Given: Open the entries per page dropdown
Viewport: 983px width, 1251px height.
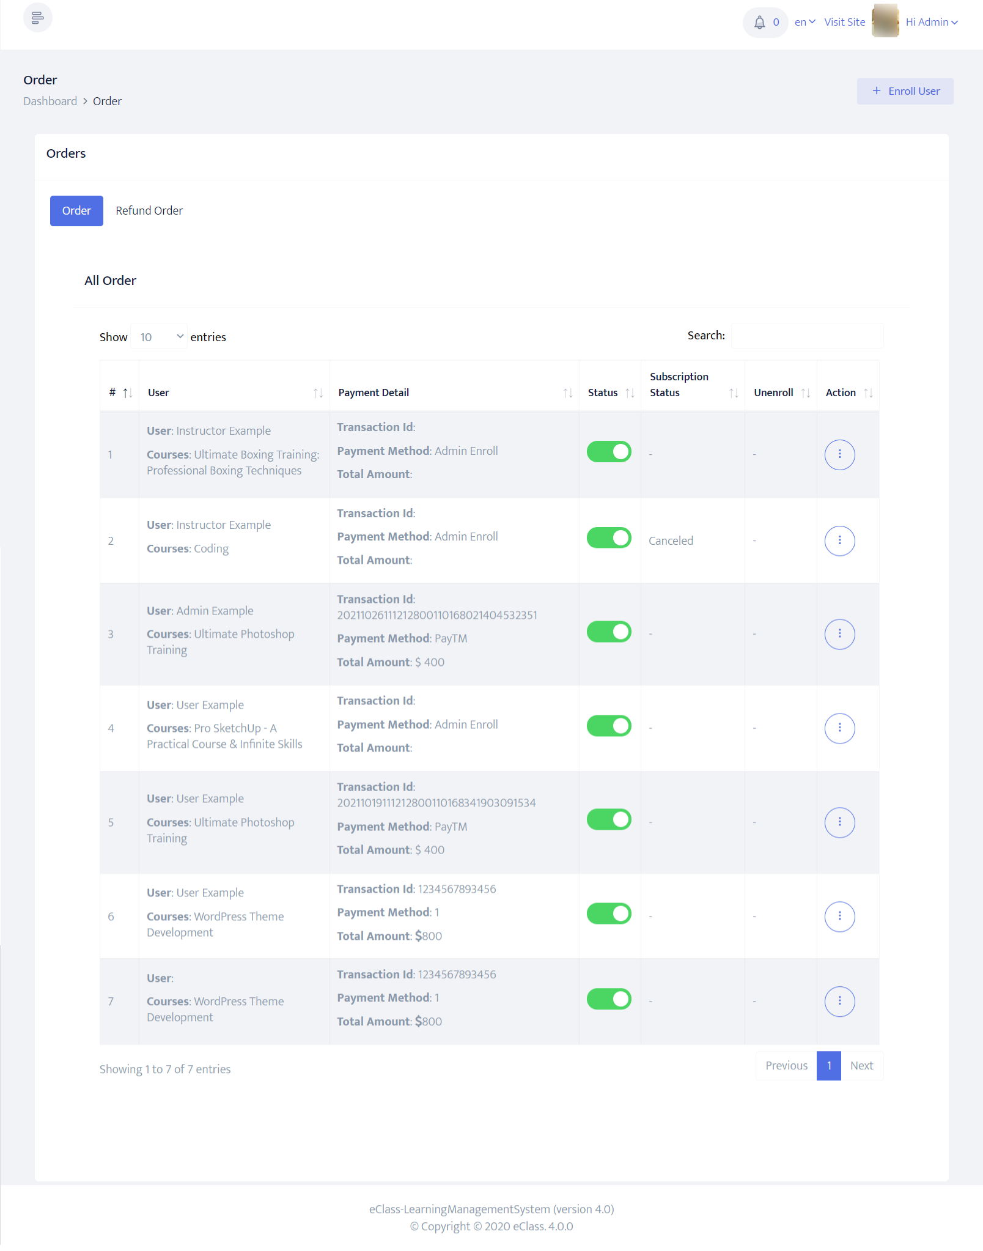Looking at the screenshot, I should coord(160,337).
